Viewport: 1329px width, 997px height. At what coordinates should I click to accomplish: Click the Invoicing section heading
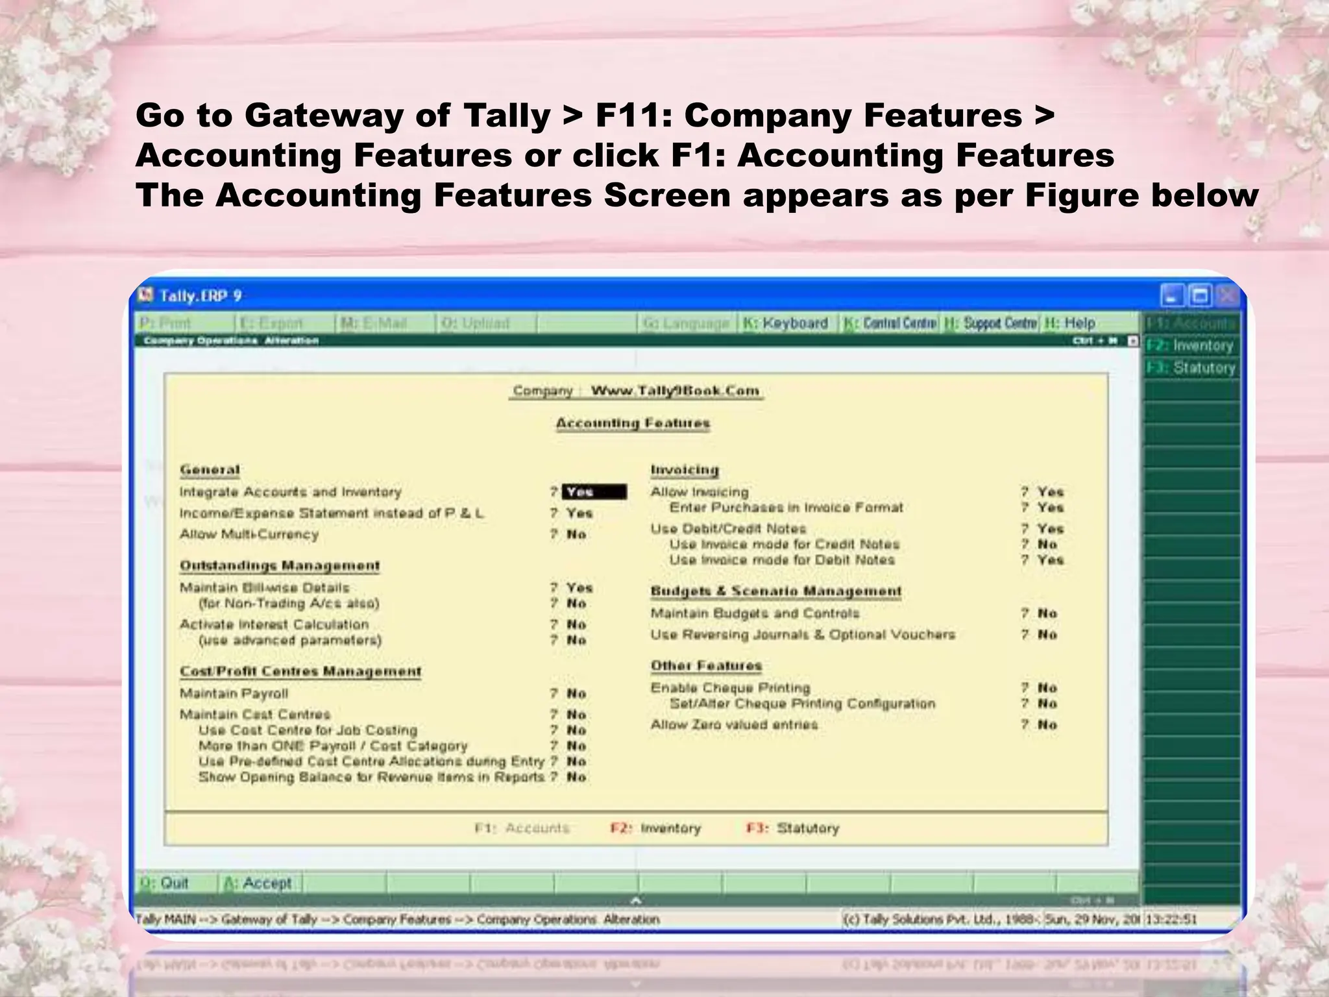[x=685, y=470]
